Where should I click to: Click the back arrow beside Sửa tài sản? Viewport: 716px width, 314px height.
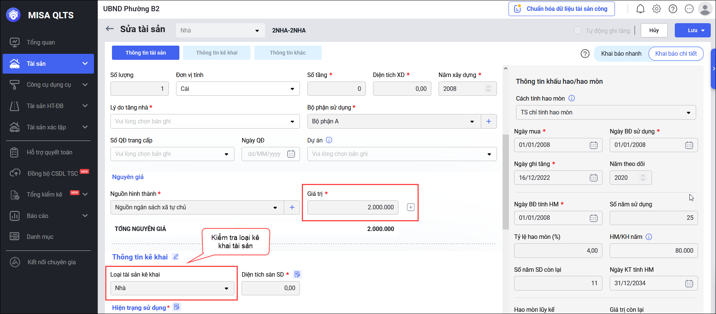coord(110,29)
